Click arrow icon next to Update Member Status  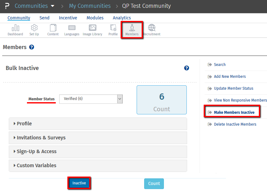click(x=210, y=88)
